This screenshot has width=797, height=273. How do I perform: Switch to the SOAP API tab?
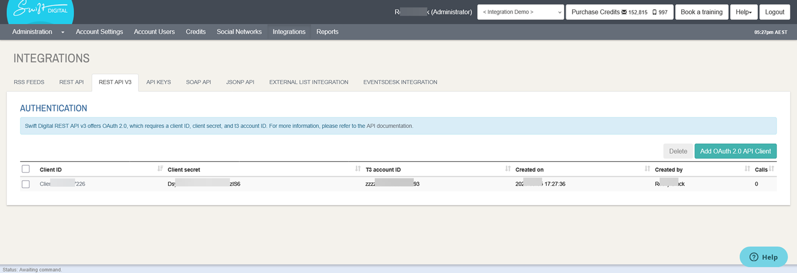coord(198,82)
